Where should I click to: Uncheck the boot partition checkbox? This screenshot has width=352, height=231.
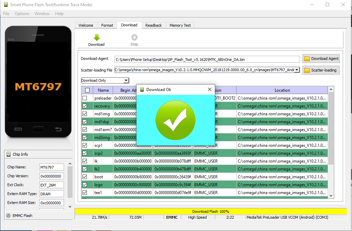[85, 177]
